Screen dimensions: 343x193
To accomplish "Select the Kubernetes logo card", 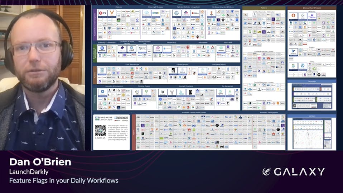I will point(102,49).
